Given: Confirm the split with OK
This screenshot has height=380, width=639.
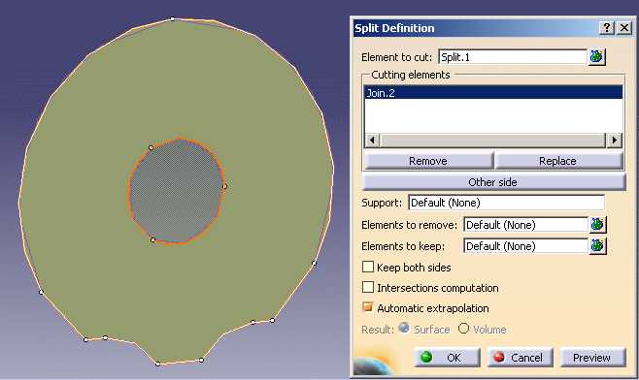Looking at the screenshot, I should coord(447,357).
